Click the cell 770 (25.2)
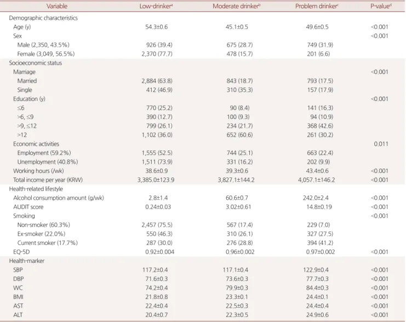The image size is (406, 322). (159, 108)
